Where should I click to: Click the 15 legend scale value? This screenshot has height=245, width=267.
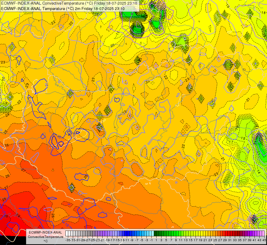tap(191, 240)
